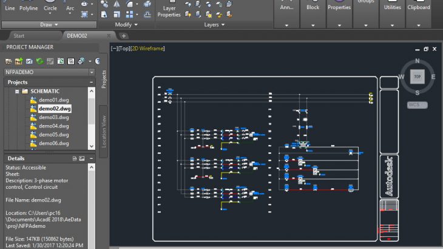Click the TOP face of the ViewCube

click(418, 77)
